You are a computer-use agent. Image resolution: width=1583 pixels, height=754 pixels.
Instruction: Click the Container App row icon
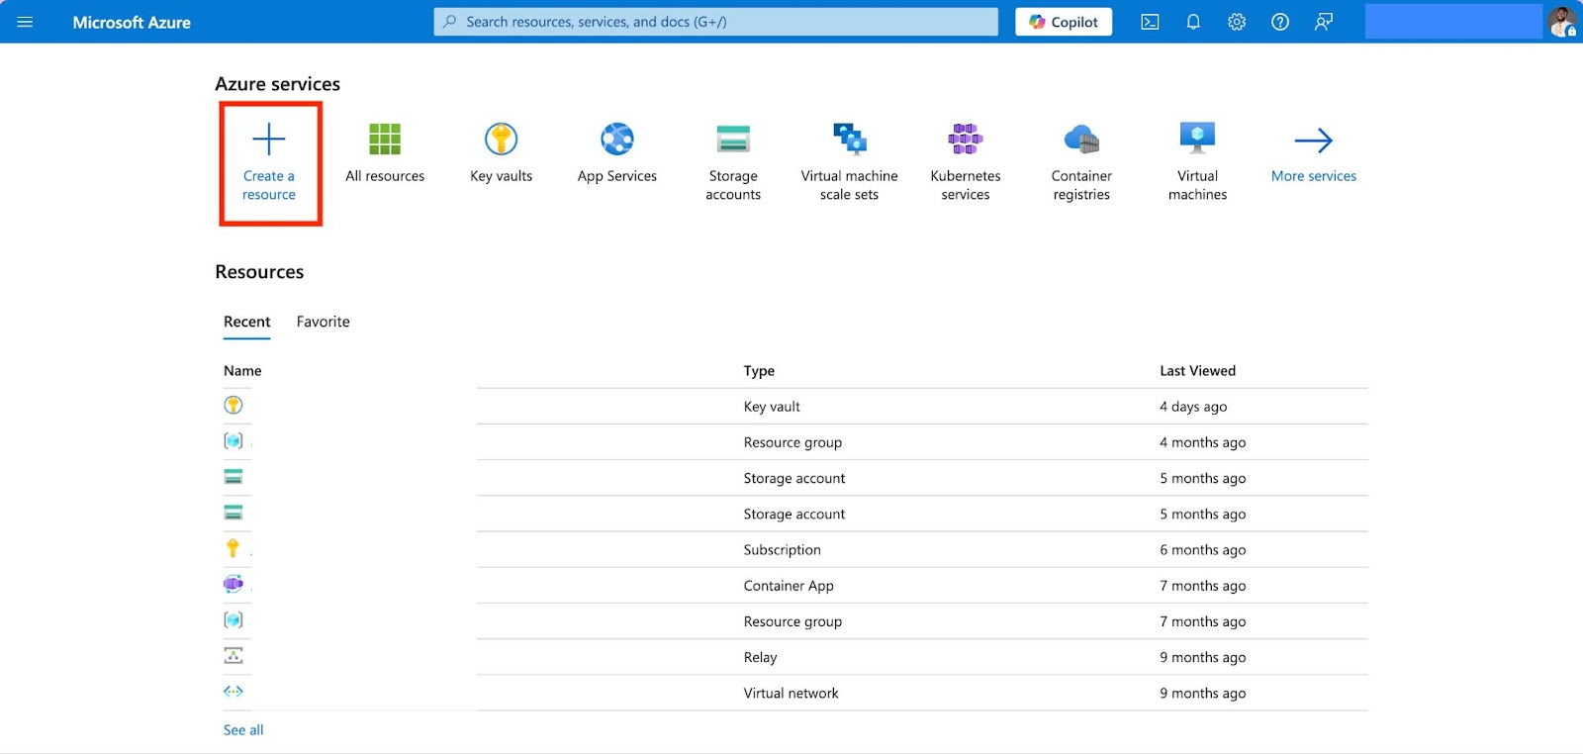[x=233, y=584]
